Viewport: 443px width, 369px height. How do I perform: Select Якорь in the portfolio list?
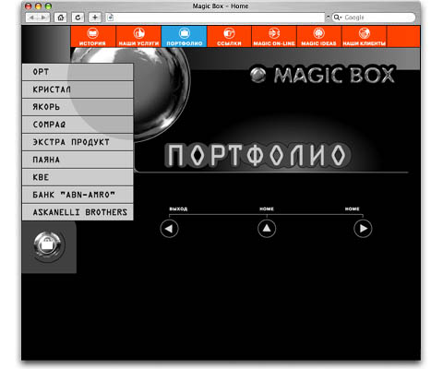click(78, 107)
